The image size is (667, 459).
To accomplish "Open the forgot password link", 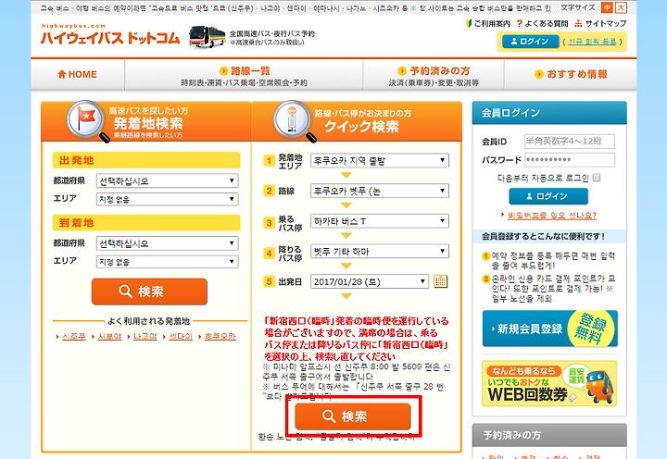I will pos(552,216).
